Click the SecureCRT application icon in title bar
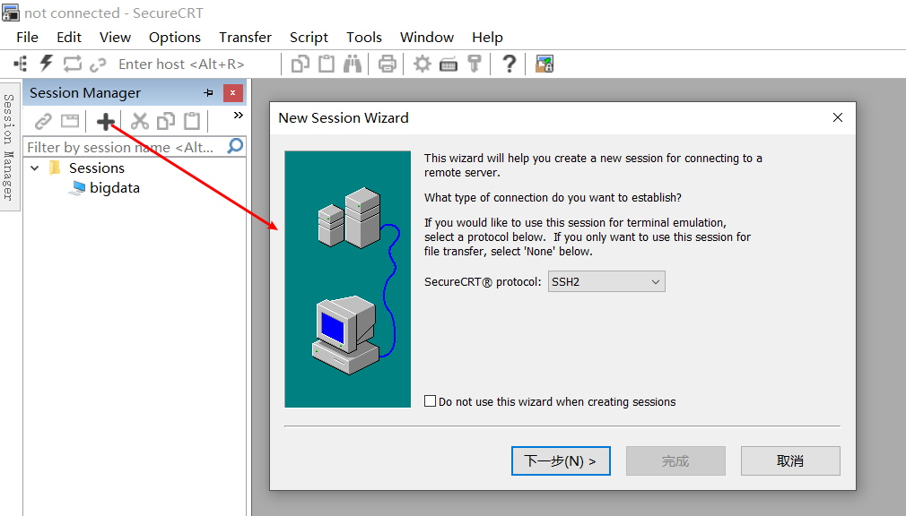The image size is (906, 516). point(11,13)
